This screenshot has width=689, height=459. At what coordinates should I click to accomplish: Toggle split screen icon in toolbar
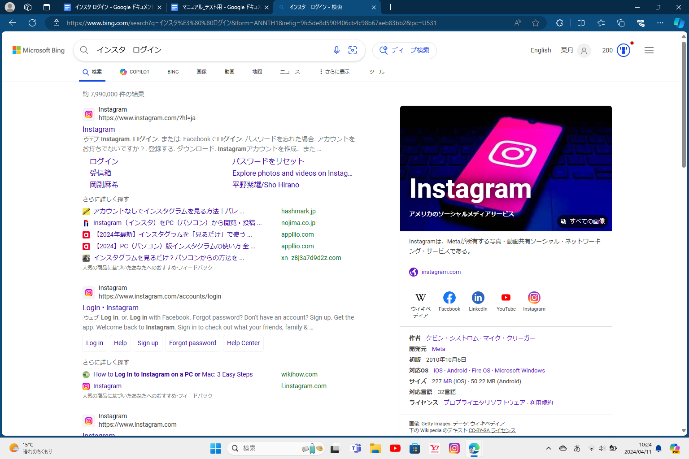581,23
